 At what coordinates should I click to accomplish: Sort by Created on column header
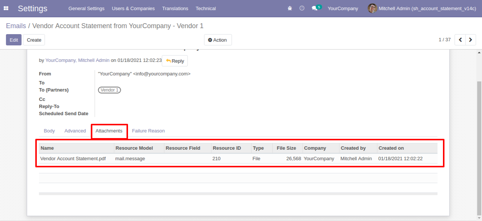407,148
